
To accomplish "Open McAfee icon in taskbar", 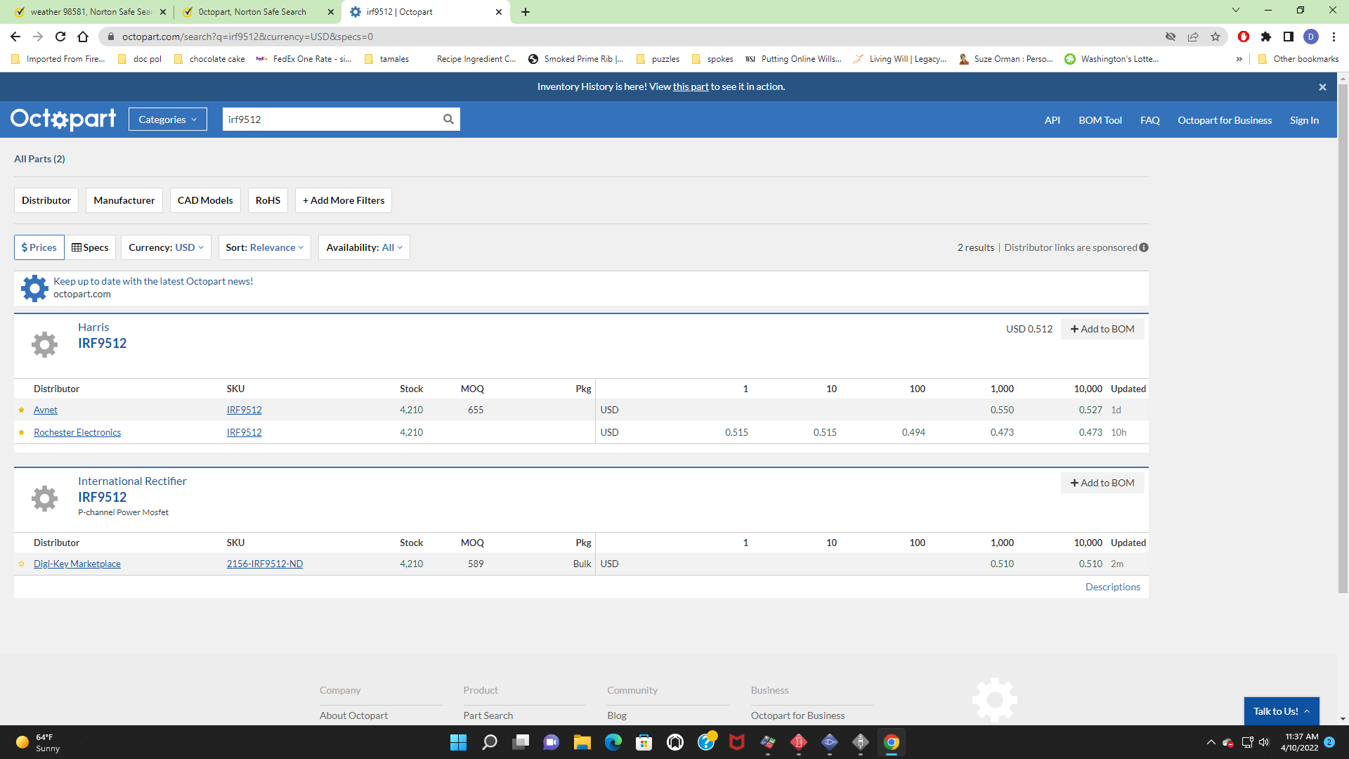I will point(737,742).
